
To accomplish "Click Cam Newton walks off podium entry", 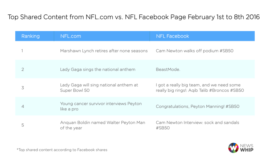I will 195,51.
